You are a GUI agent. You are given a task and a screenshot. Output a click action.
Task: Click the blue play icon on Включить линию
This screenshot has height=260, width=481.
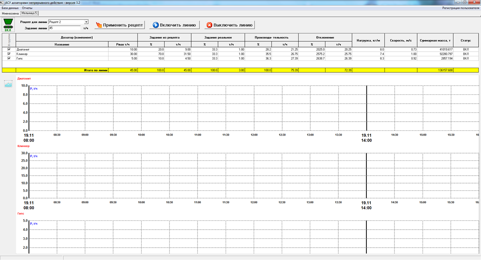pos(155,25)
